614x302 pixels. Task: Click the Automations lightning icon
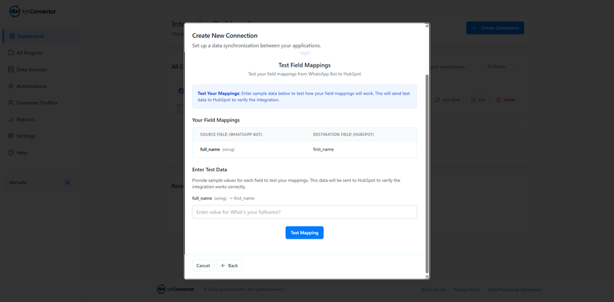[11, 86]
